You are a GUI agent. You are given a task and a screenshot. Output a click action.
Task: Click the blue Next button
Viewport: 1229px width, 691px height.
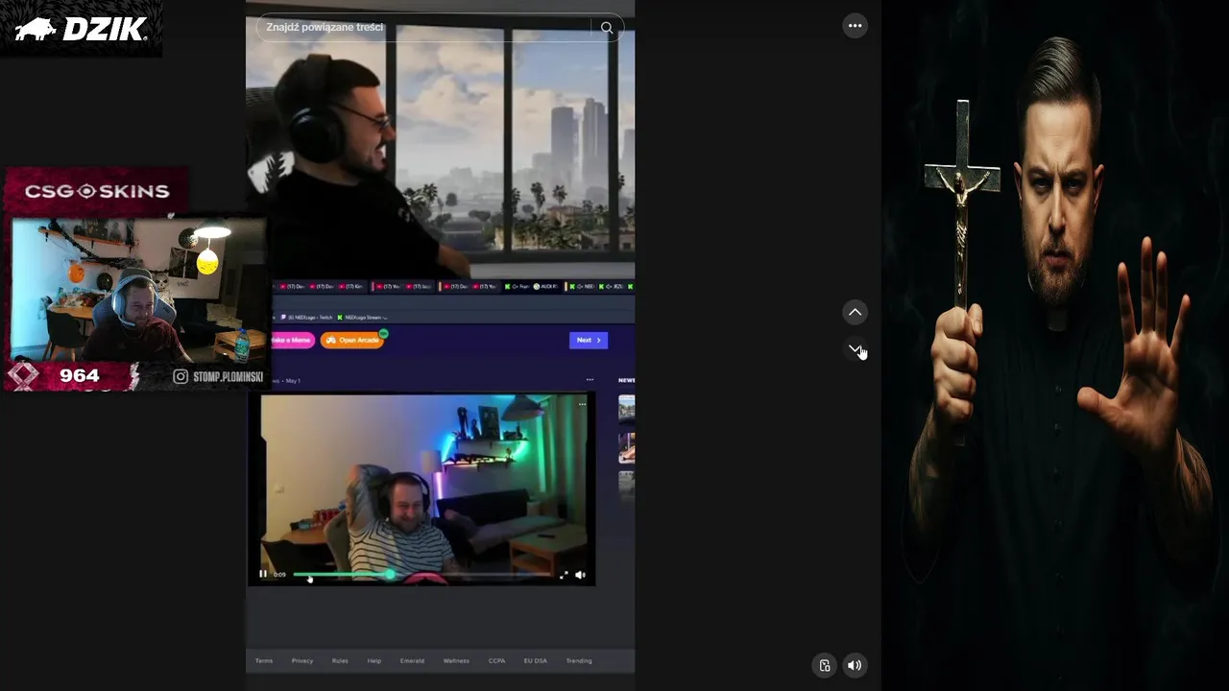pos(589,340)
